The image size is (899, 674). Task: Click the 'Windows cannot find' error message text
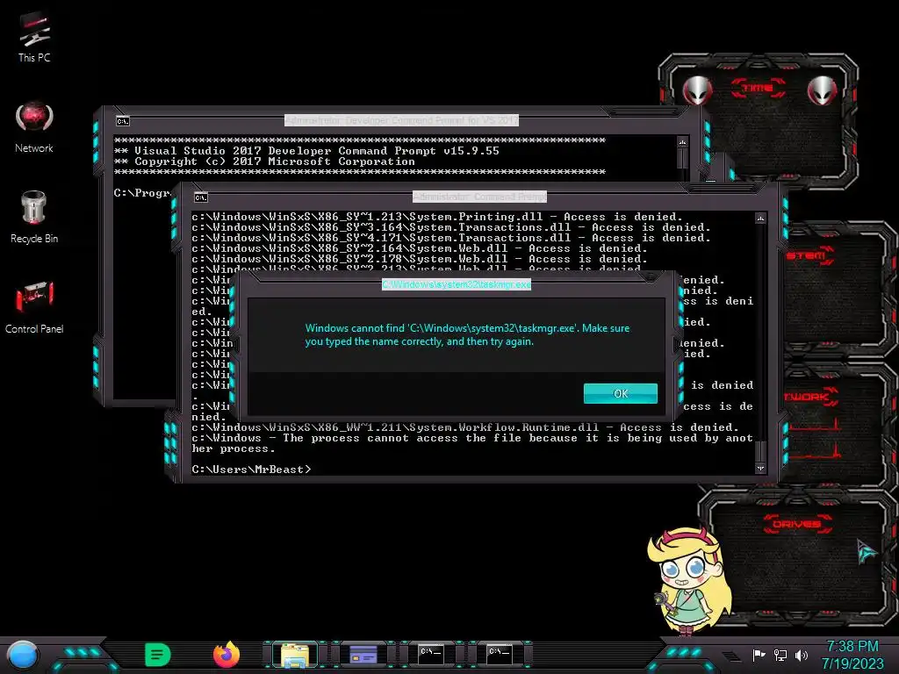467,334
